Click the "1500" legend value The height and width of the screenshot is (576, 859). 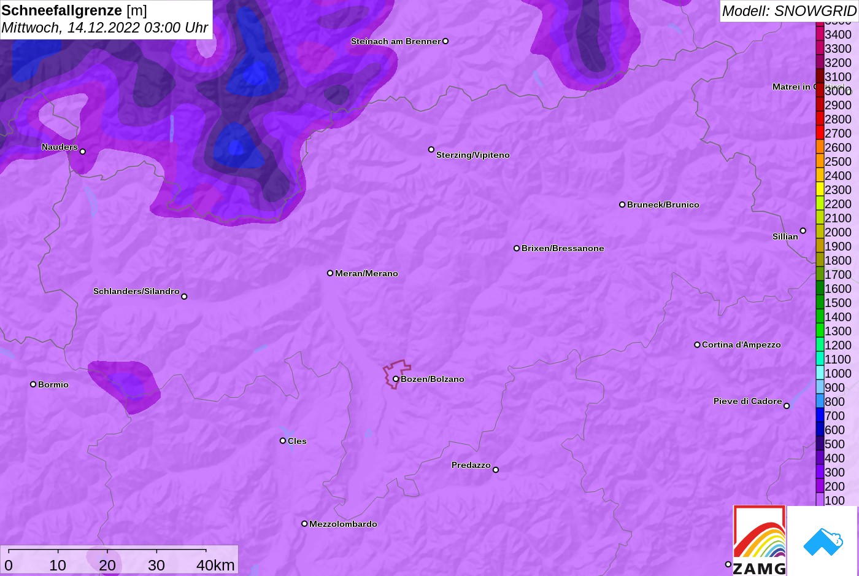point(838,303)
